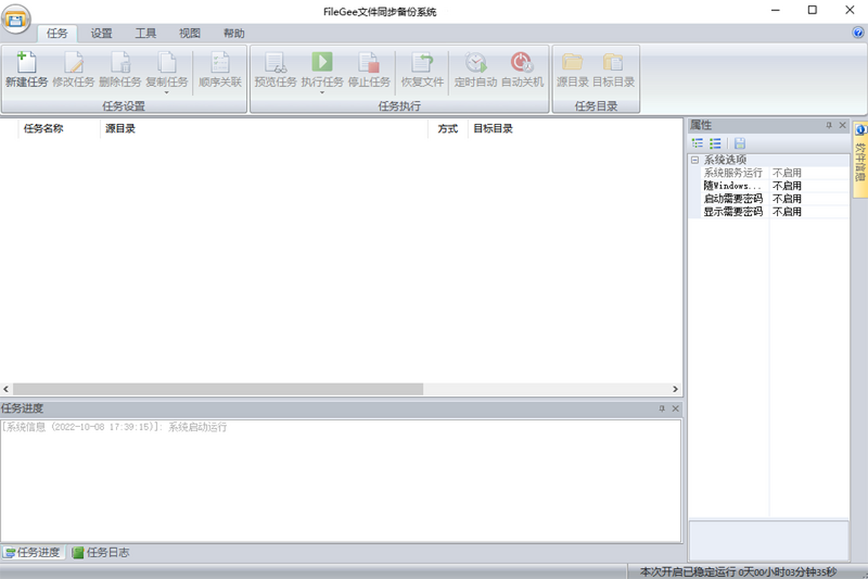
Task: Save properties with the floppy disk icon
Action: (x=739, y=143)
